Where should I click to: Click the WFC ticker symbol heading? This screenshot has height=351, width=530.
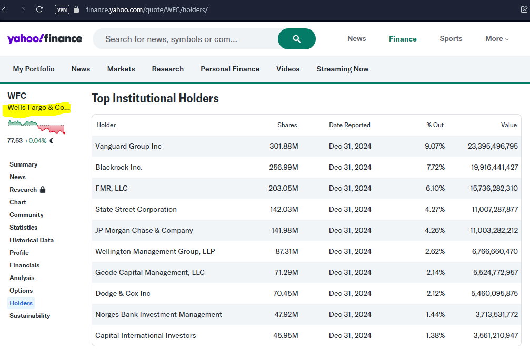[x=17, y=96]
